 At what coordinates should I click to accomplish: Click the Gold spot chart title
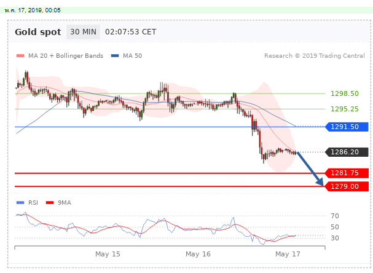tap(38, 32)
